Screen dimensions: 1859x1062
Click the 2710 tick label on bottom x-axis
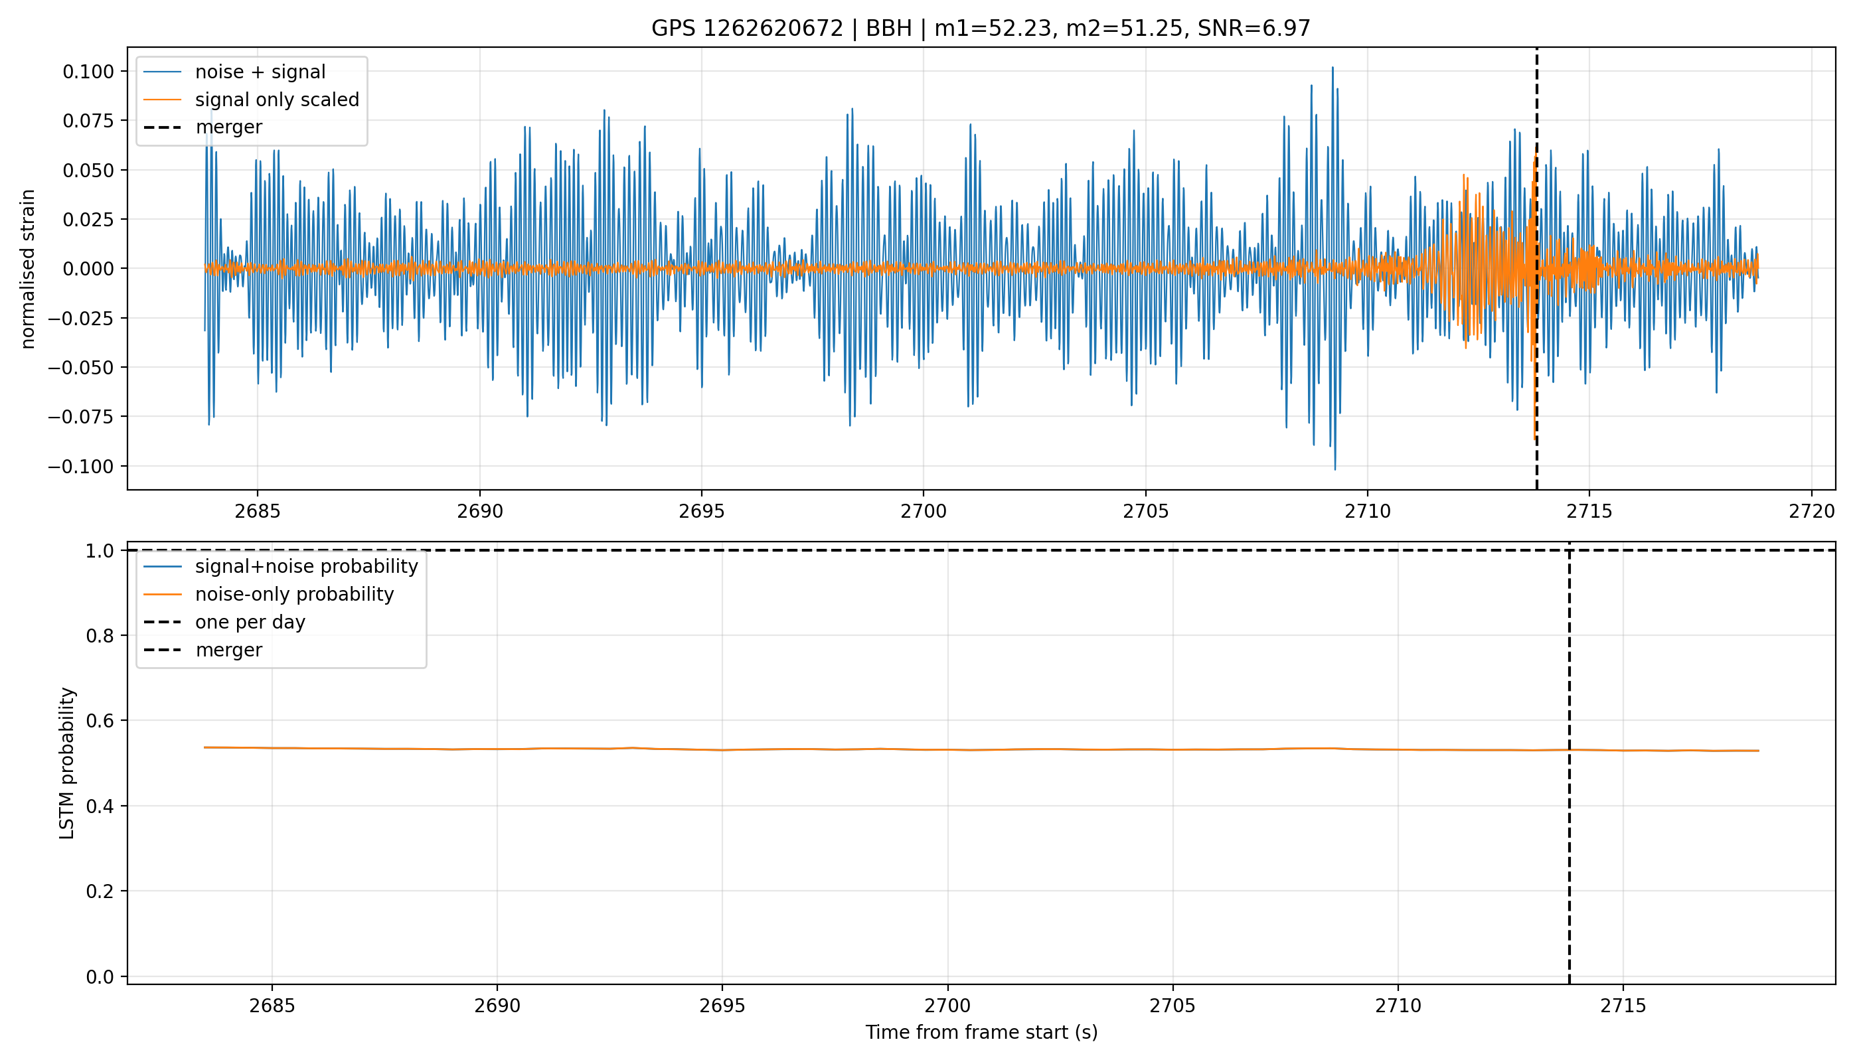1398,1006
